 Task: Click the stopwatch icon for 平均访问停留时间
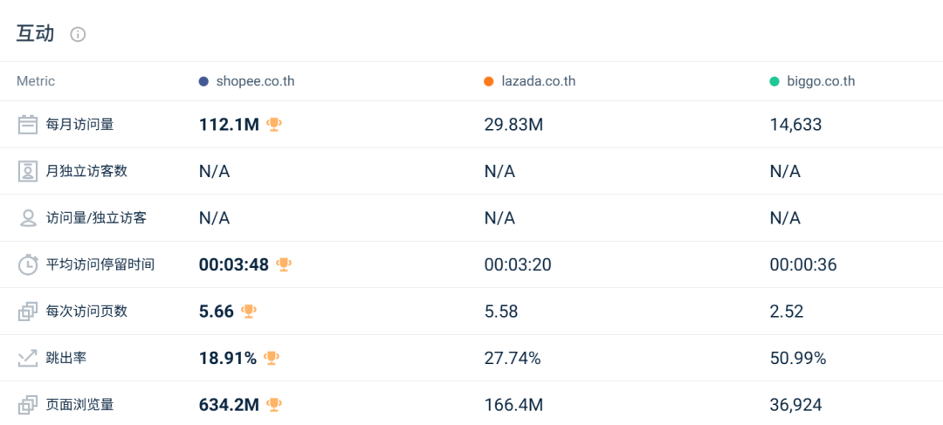pos(28,264)
